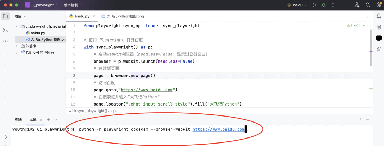This screenshot has width=384, height=146.
Task: Click the editor vertical scrollbar
Action: pos(371,48)
